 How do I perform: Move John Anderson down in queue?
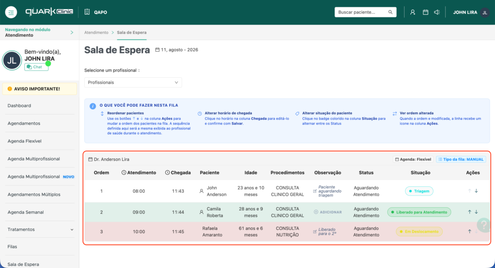pyautogui.click(x=476, y=191)
